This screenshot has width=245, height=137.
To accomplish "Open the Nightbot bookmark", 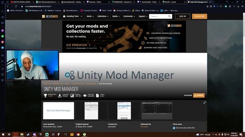I will click(53, 11).
